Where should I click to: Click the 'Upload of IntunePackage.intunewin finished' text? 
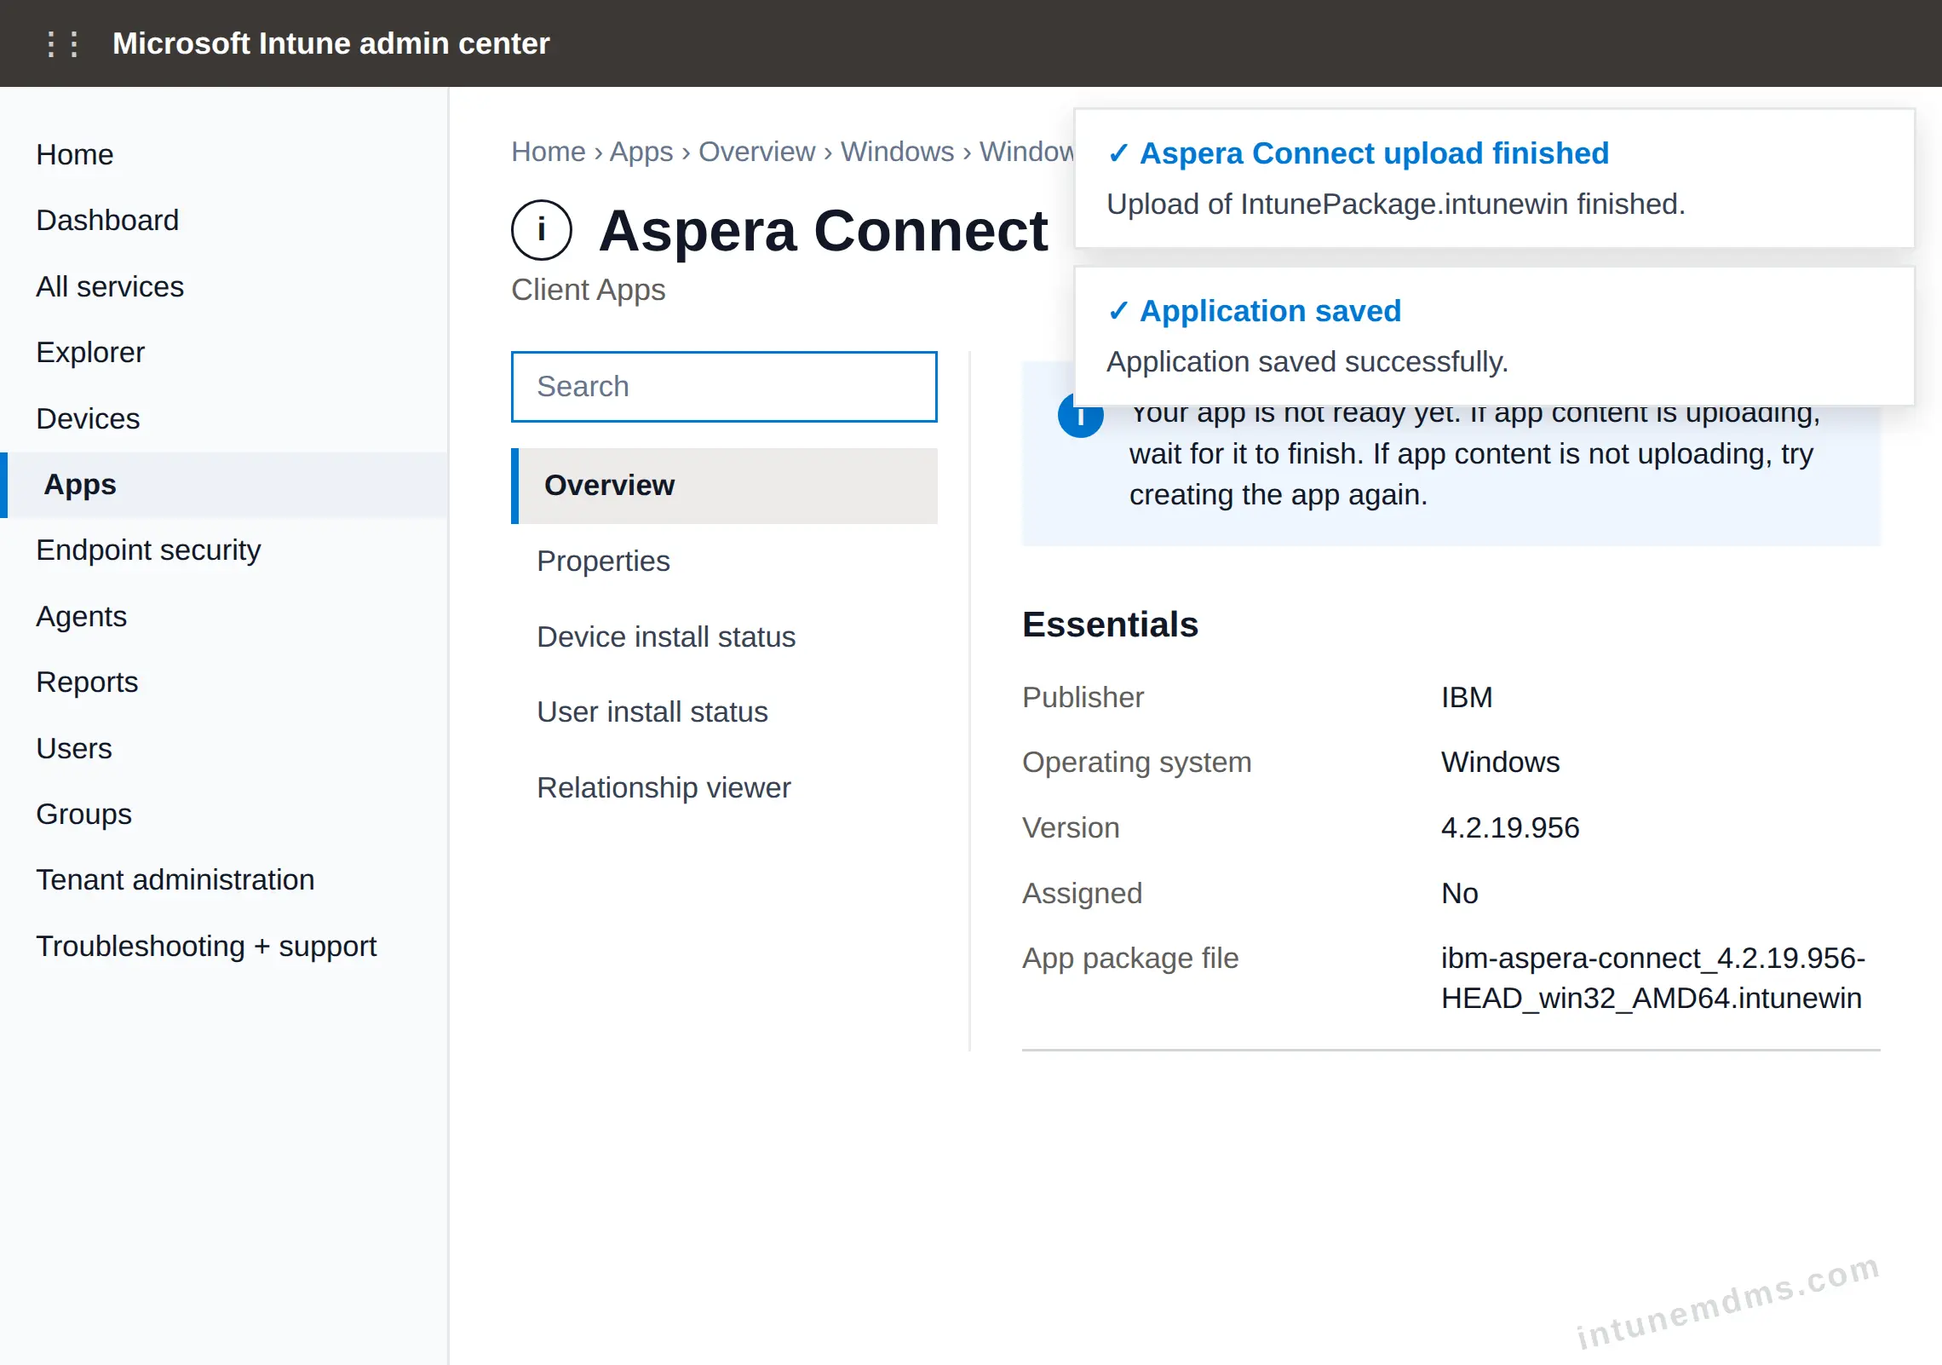(x=1395, y=204)
